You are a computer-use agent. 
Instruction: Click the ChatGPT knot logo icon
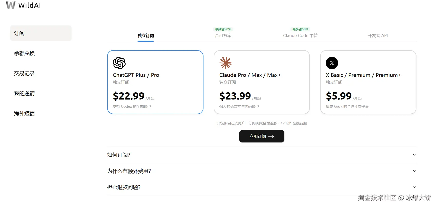coord(119,63)
